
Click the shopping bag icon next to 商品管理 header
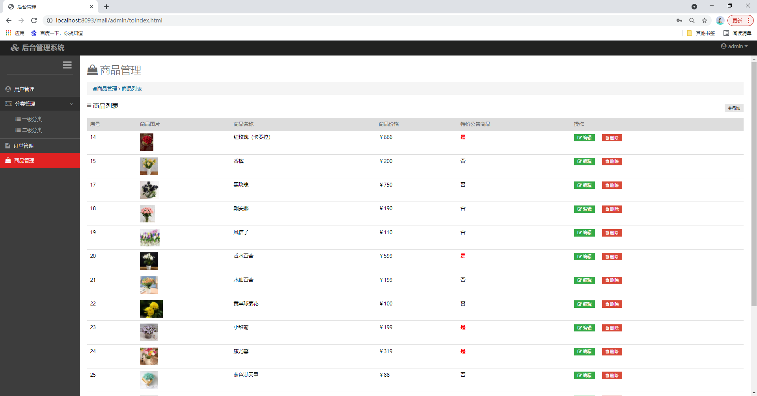(x=92, y=70)
